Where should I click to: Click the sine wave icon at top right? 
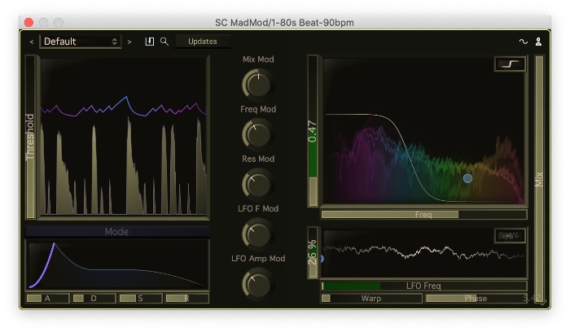pyautogui.click(x=524, y=41)
